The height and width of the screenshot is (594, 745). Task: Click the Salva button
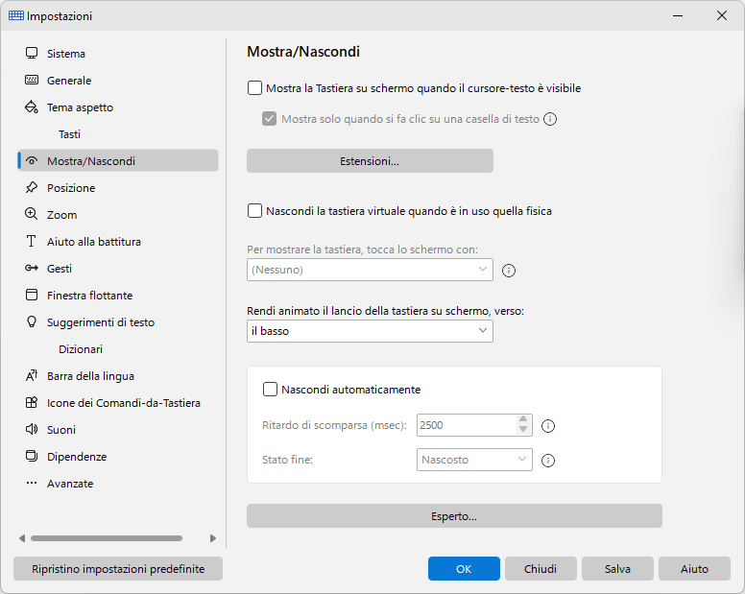pos(617,569)
